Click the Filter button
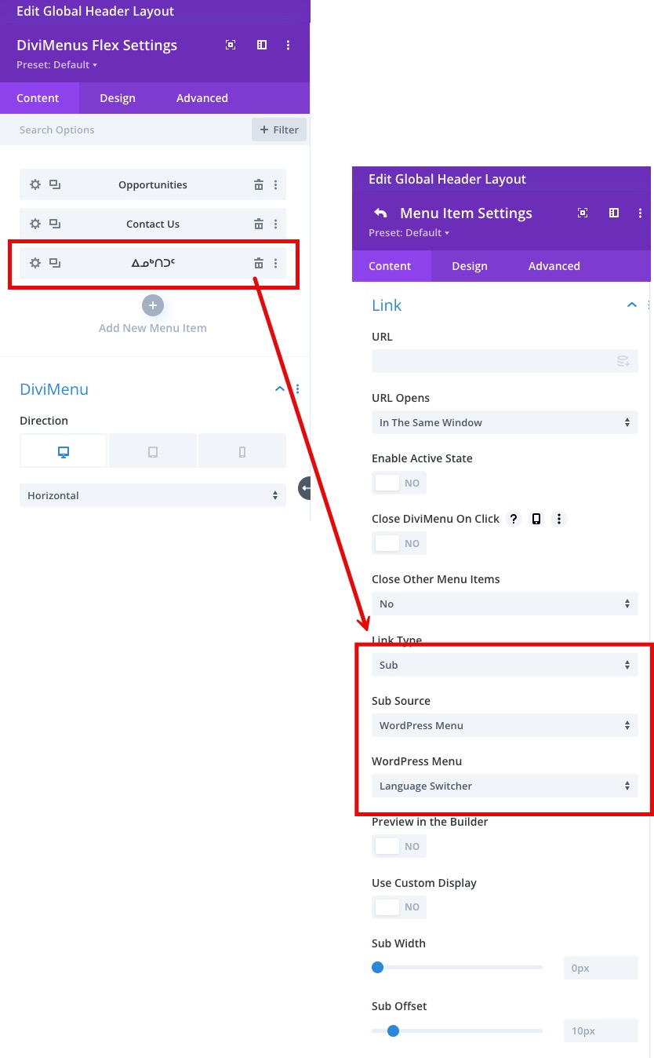This screenshot has height=1058, width=654. click(279, 130)
